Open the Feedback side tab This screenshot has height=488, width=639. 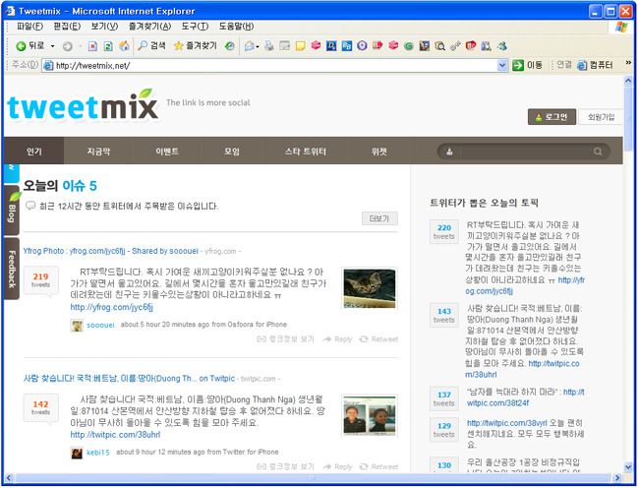pos(12,269)
